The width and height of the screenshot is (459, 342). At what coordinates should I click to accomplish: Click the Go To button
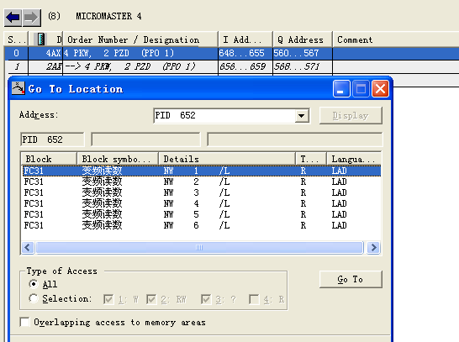coord(351,279)
